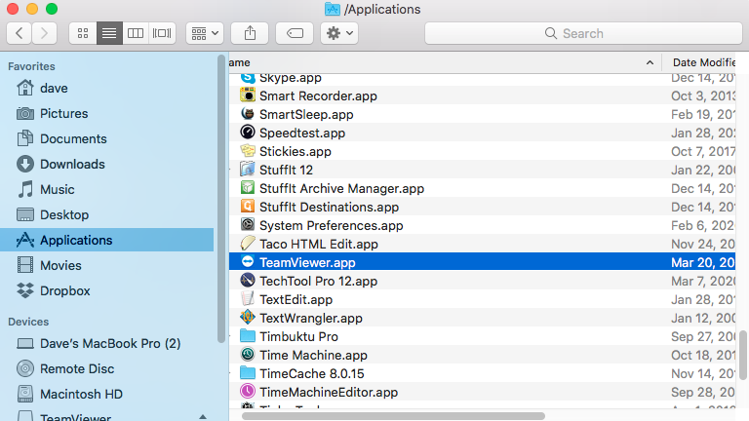Select TechTool Pro 12.app icon

coord(248,281)
